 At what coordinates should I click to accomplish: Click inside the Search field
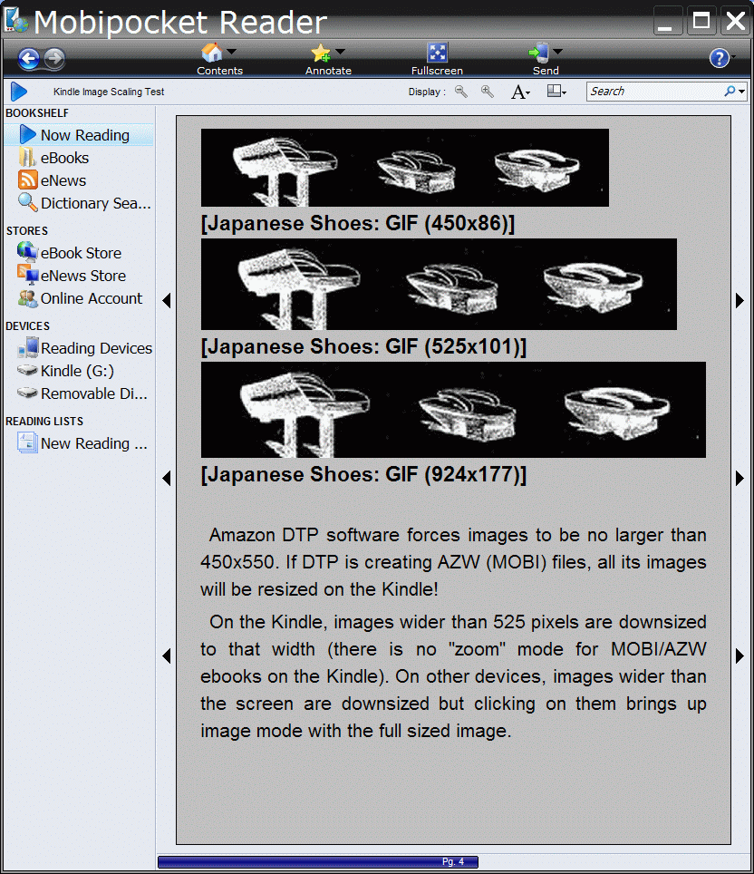pos(655,92)
